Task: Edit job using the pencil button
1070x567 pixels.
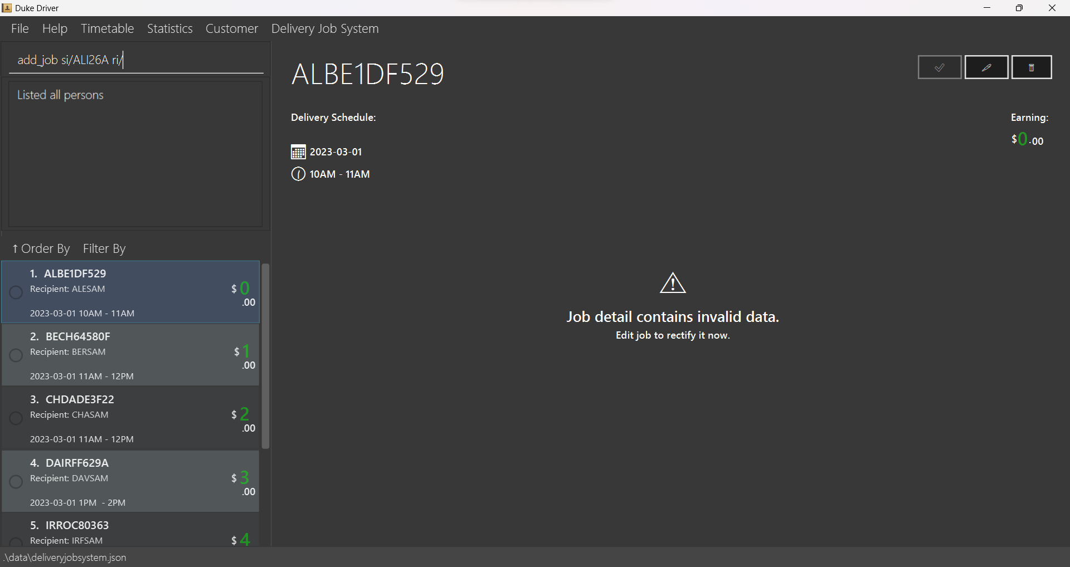Action: 986,67
